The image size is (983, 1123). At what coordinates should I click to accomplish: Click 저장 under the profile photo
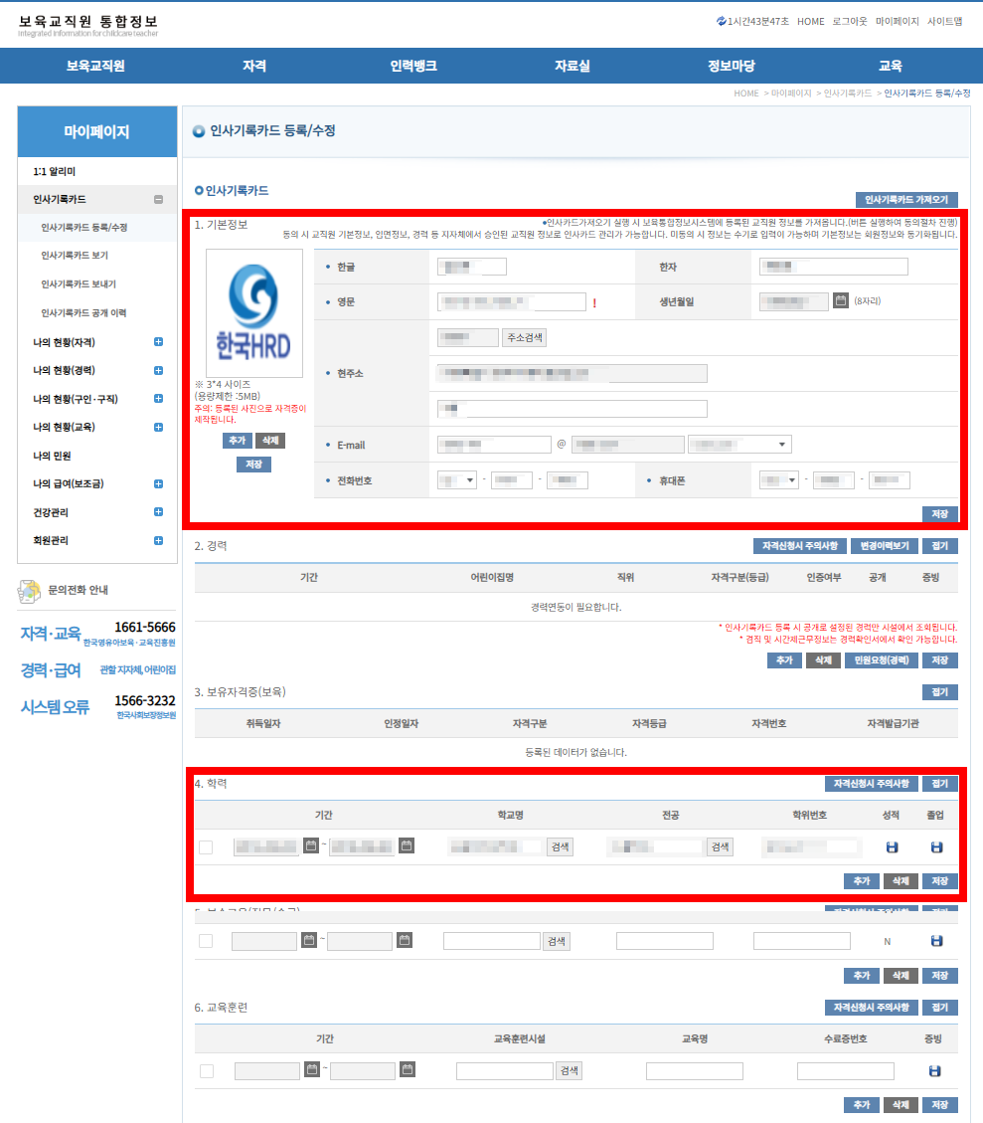tap(254, 465)
